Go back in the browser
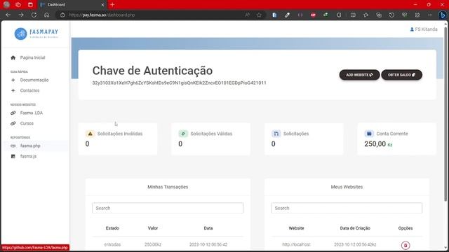The width and height of the screenshot is (449, 252). (8, 15)
